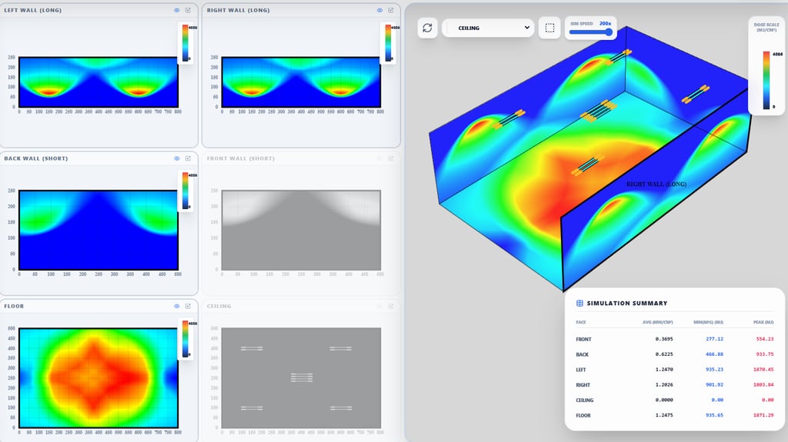
Task: Click Floor peak value 1871.29
Action: [x=763, y=415]
